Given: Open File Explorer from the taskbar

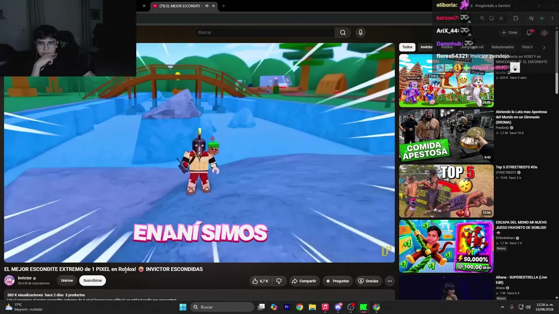Looking at the screenshot, I should 312,307.
